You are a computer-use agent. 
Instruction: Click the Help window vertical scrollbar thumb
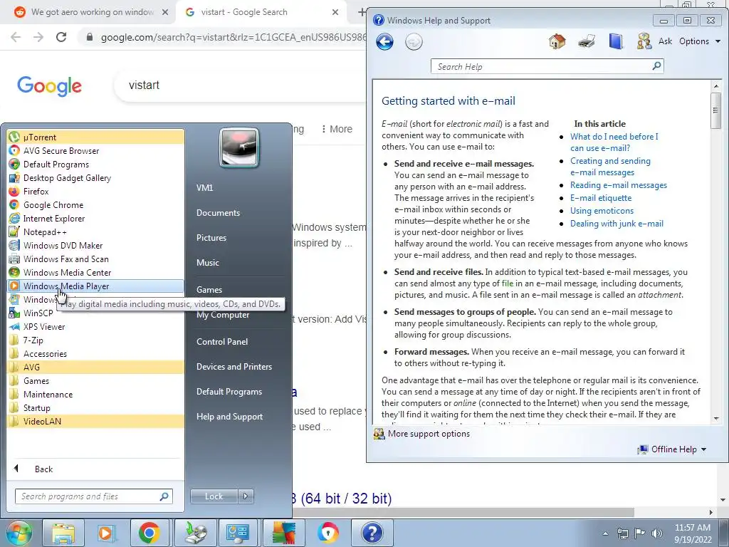tap(715, 110)
